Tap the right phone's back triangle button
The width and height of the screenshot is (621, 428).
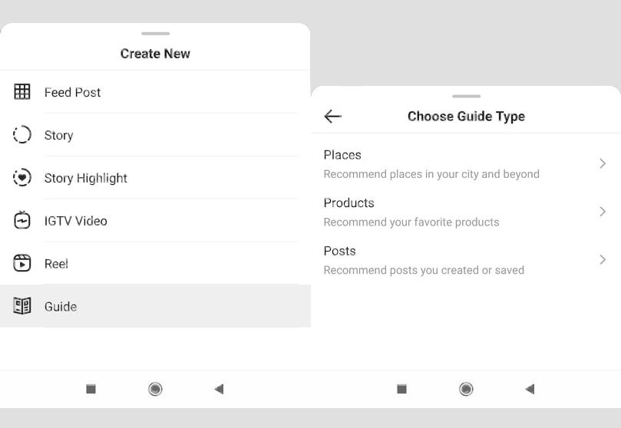coord(530,389)
